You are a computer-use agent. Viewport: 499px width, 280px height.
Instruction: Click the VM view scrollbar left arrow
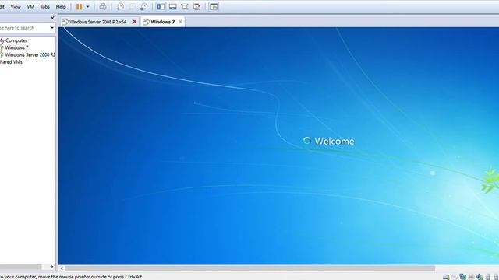click(x=62, y=268)
